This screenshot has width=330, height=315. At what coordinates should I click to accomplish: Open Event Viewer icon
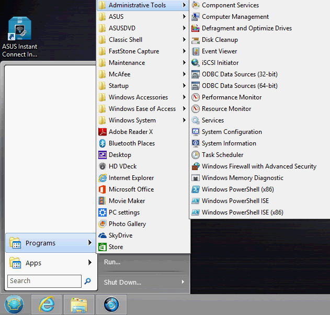196,51
